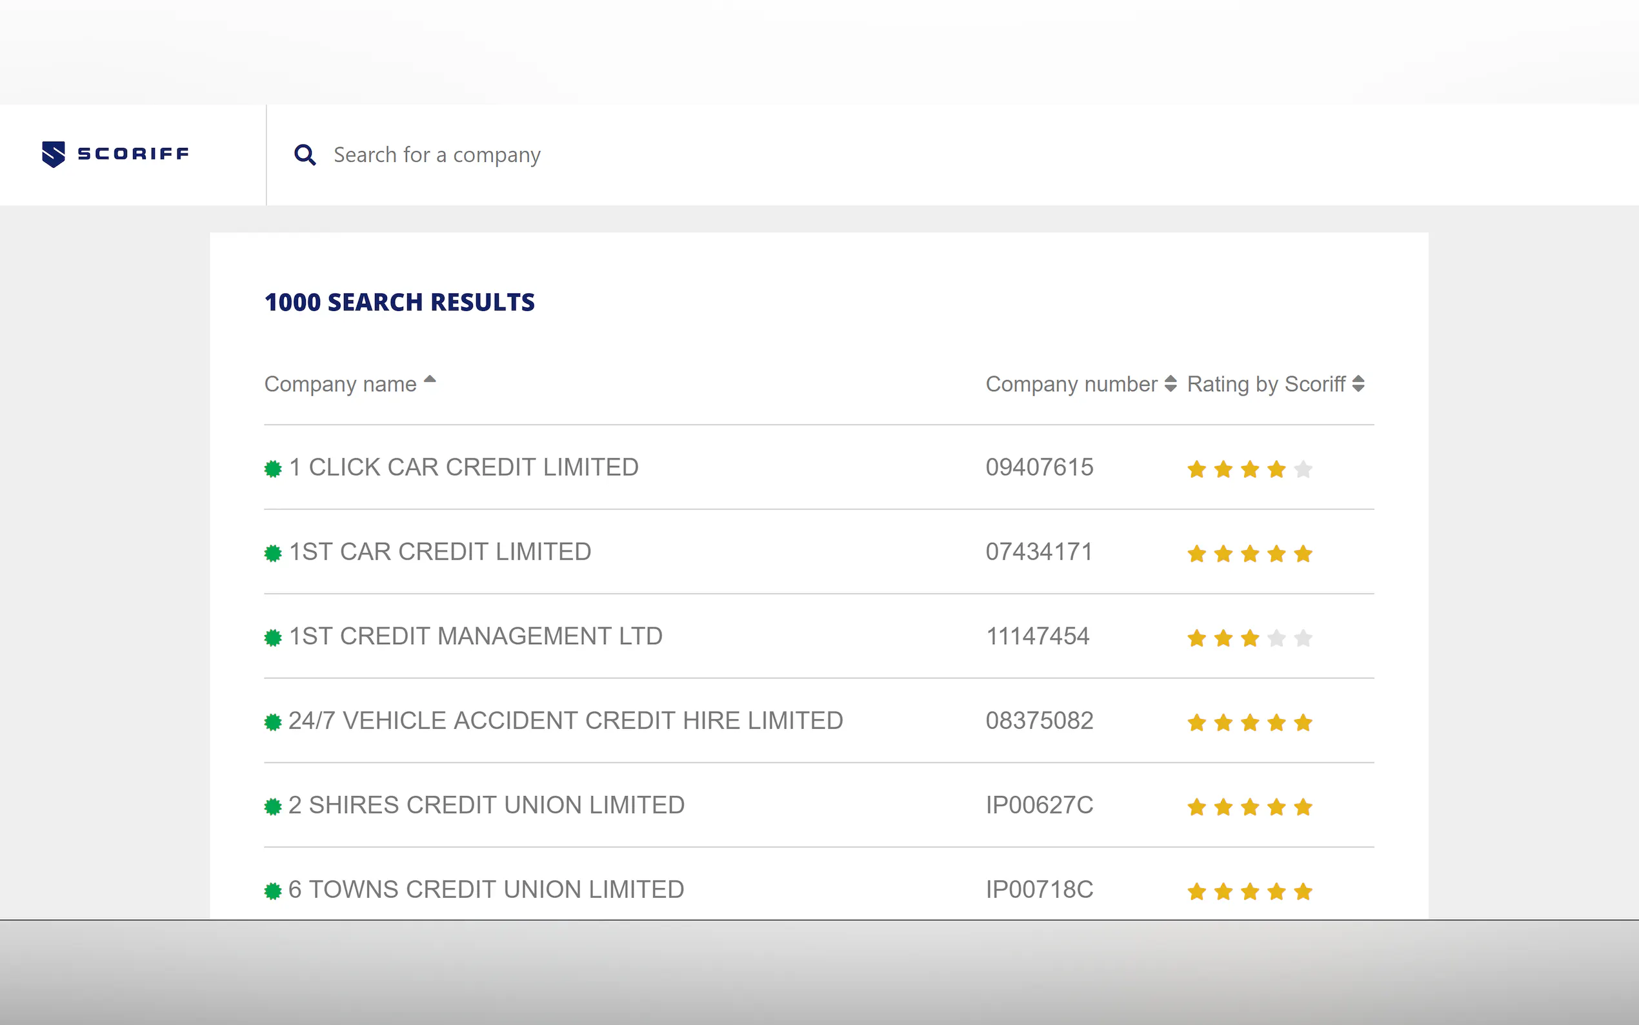The width and height of the screenshot is (1639, 1025).
Task: Click star rating of 1ST CREDIT MANAGEMENT LTD
Action: click(1249, 638)
